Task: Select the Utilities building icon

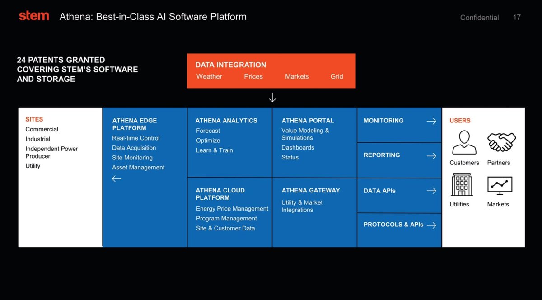Action: tap(462, 186)
